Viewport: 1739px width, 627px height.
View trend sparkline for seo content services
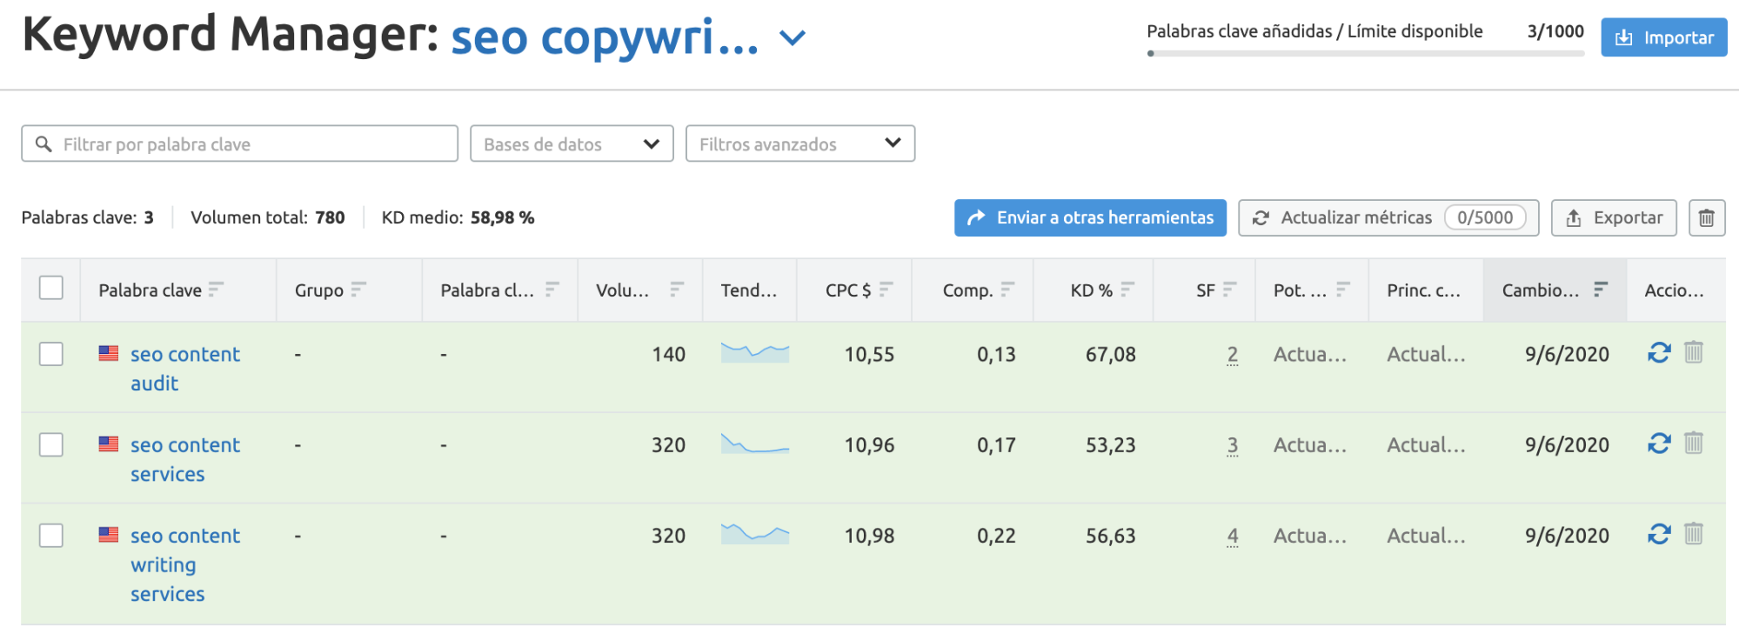pos(755,444)
